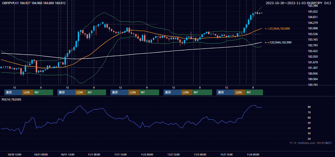Click NY session block above 11/4 00:00
This screenshot has height=157, width=335.
[254, 92]
